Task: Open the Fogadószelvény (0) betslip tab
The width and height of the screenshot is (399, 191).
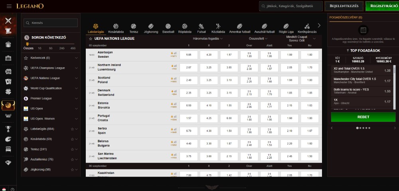Action: point(346,18)
